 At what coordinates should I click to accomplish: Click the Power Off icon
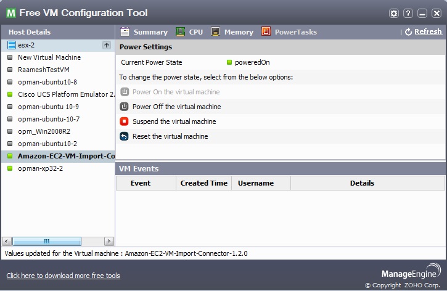[x=124, y=107]
